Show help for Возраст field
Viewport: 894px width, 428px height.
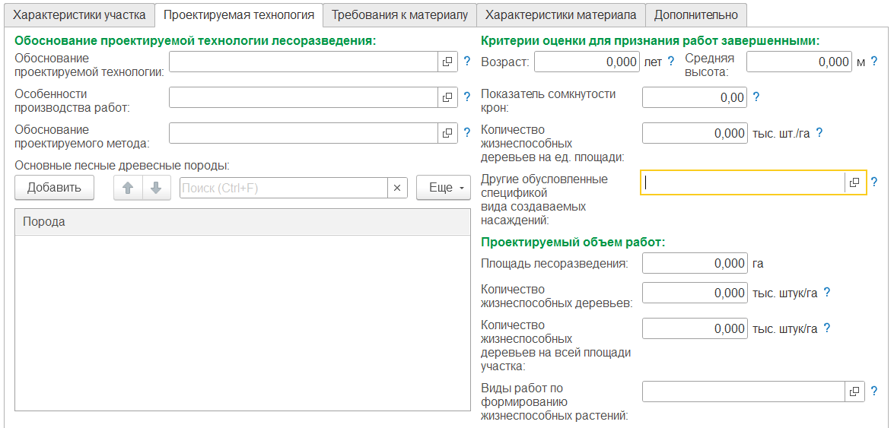(671, 62)
